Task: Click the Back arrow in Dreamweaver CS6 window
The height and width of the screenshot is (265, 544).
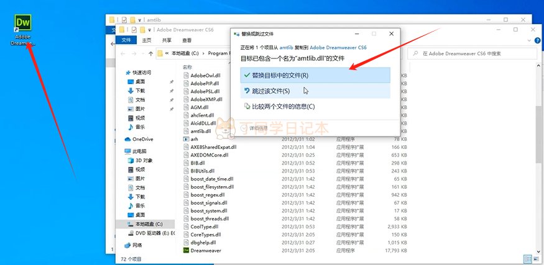Action: pyautogui.click(x=123, y=54)
